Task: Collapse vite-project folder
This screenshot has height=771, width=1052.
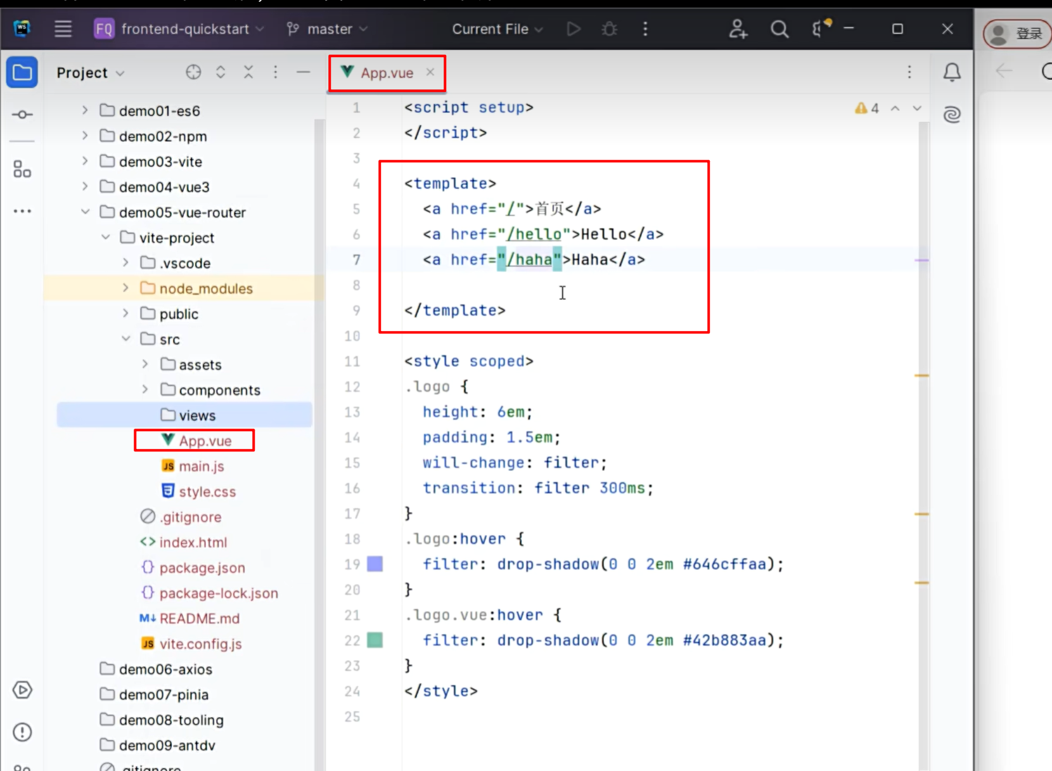Action: (x=105, y=237)
